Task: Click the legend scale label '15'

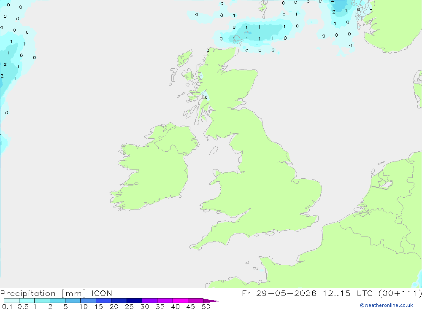Action: (x=99, y=306)
